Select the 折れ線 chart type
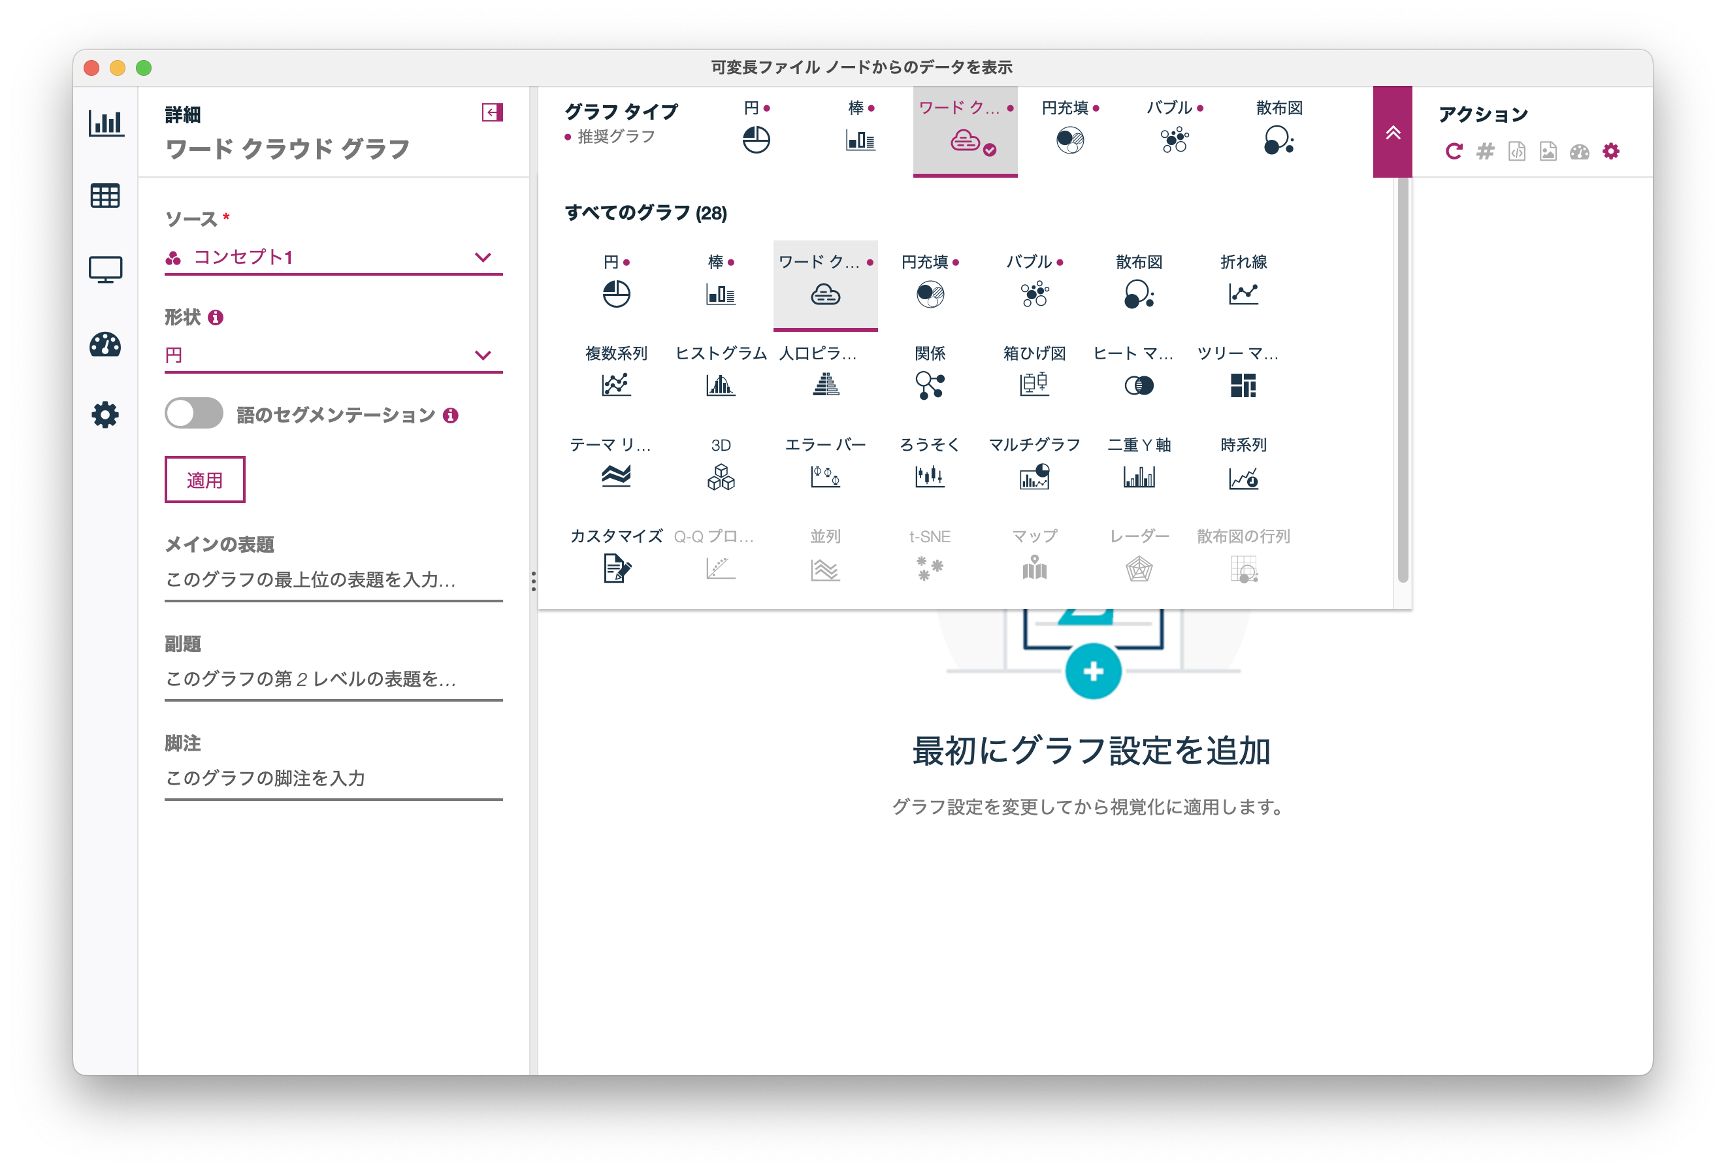The height and width of the screenshot is (1172, 1726). tap(1244, 295)
